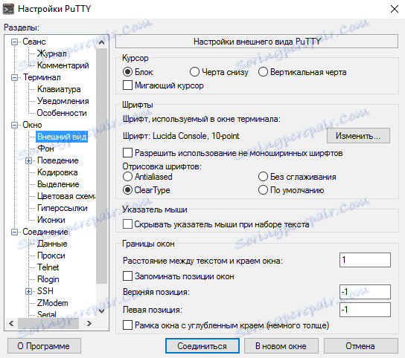Open the Telnet section
405x358 pixels.
(48, 267)
